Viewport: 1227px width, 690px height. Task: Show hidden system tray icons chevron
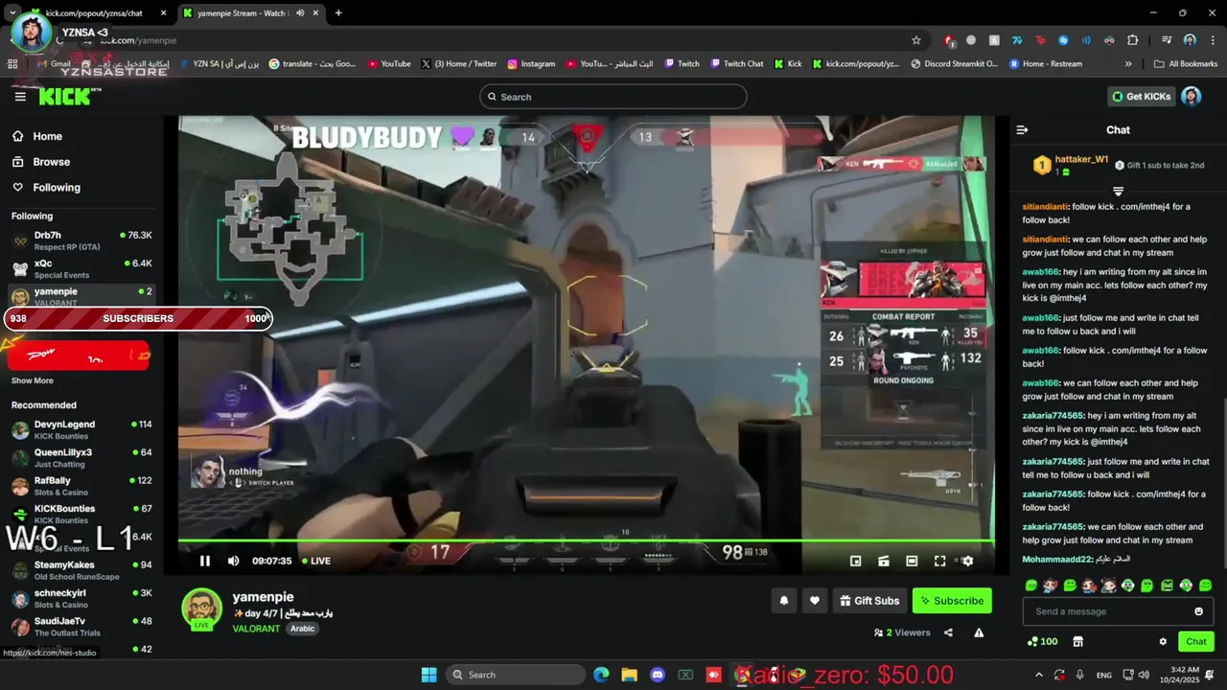[x=1038, y=675]
